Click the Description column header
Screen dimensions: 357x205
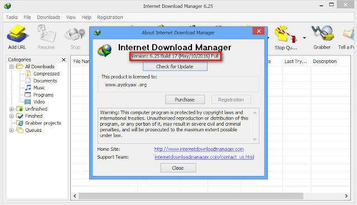325,61
